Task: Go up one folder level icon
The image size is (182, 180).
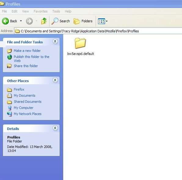Action: [44, 21]
